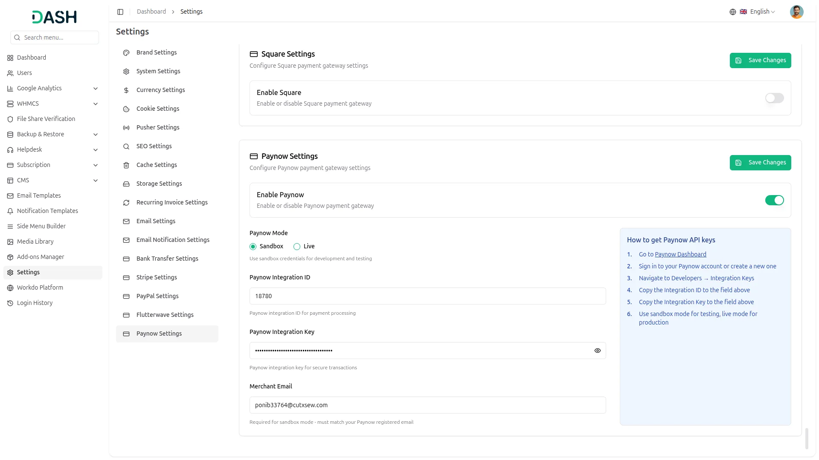Disable the Enable Paynow switch
819x460 pixels.
[774, 200]
